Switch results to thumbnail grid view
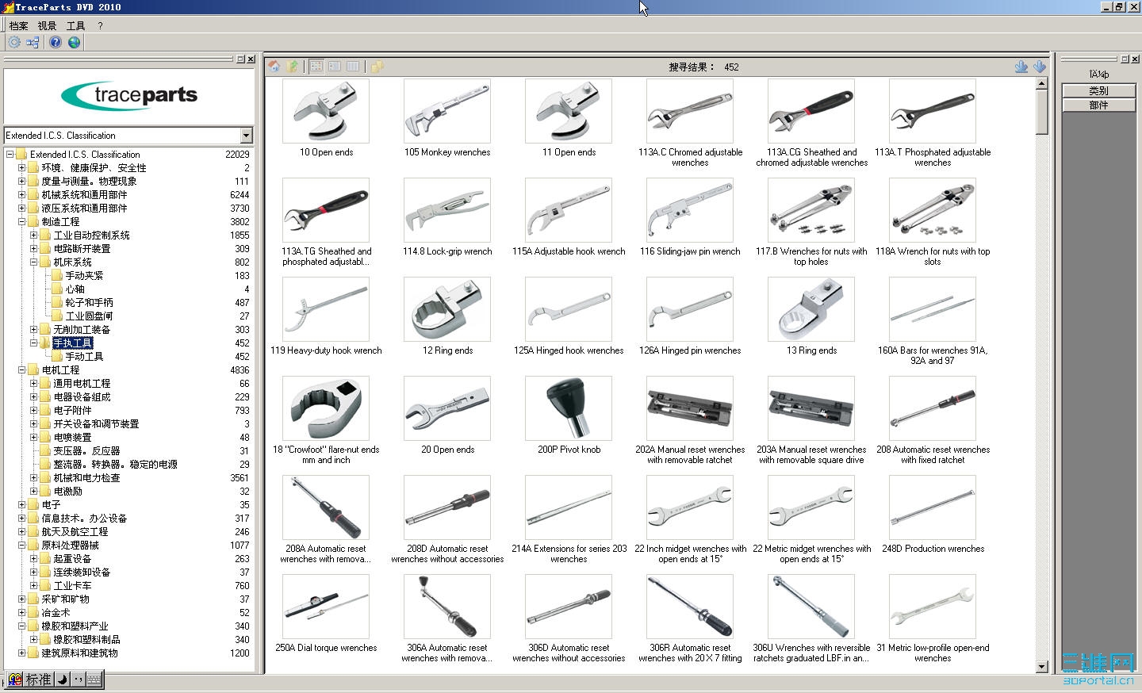 click(x=316, y=67)
